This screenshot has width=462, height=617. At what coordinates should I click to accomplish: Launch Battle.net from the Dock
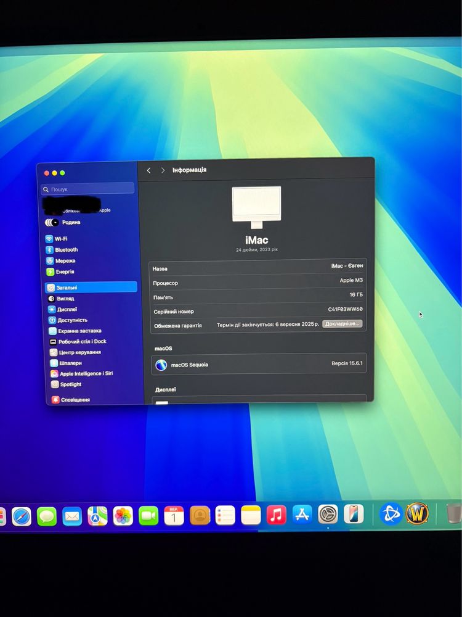391,514
